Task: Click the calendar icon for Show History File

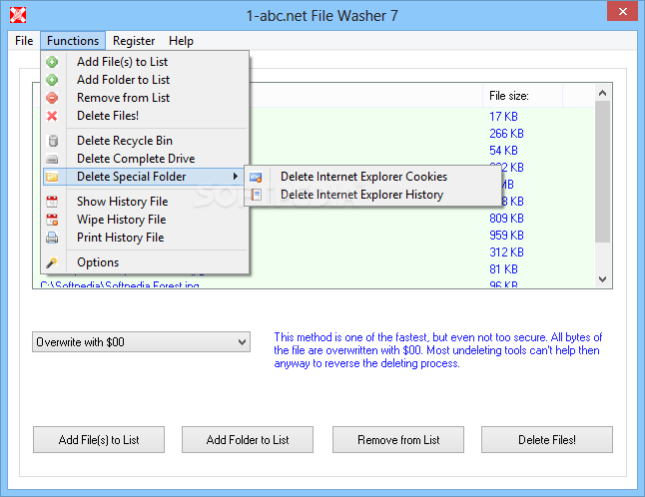Action: click(x=52, y=202)
